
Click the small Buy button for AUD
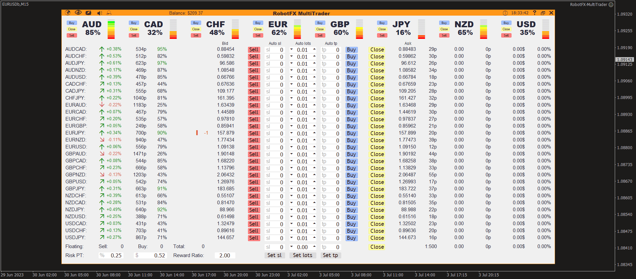(72, 23)
